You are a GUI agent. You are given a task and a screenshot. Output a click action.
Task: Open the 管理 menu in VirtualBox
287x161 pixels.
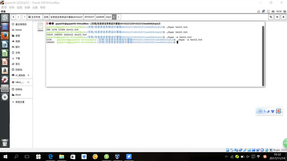[4, 7]
